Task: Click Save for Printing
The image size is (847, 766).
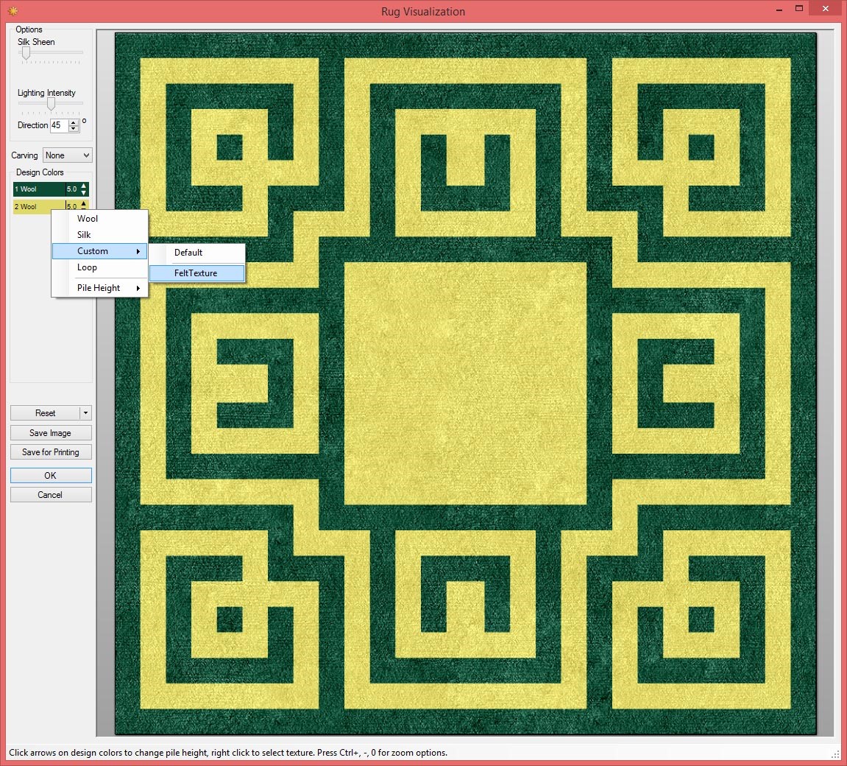Action: [x=51, y=452]
